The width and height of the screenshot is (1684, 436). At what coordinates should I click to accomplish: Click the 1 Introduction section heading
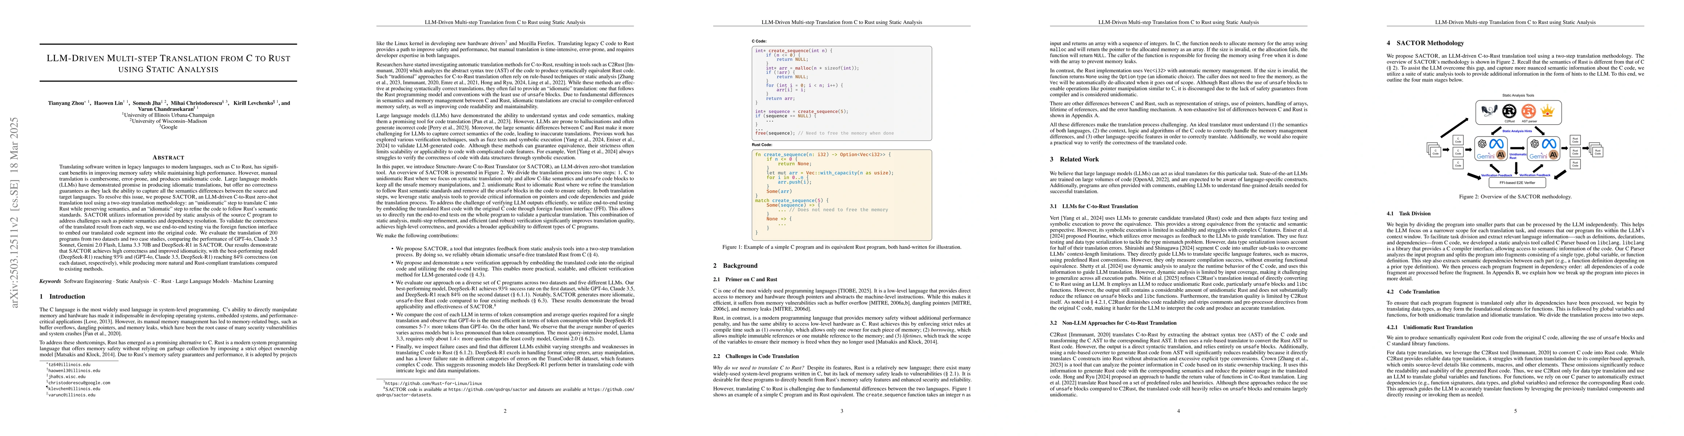pos(63,296)
